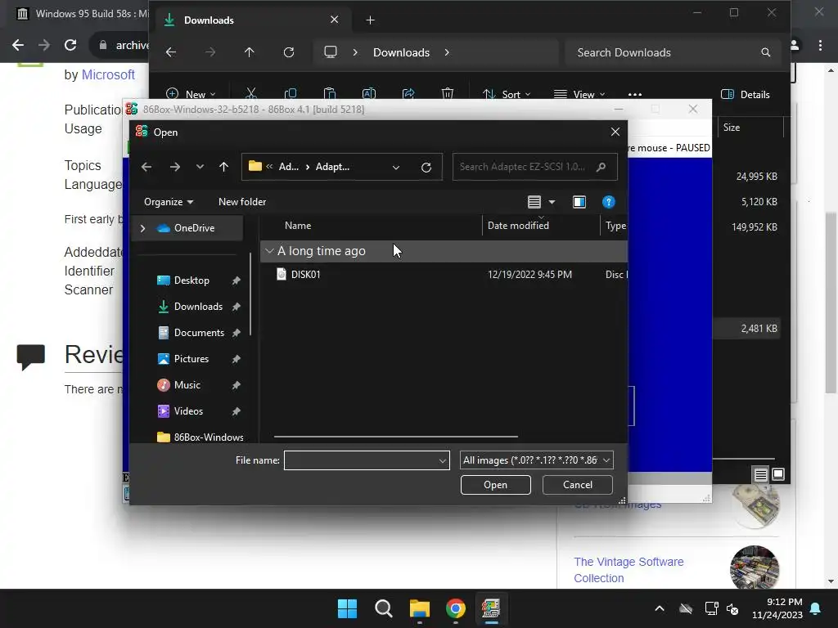The height and width of the screenshot is (628, 838).
Task: Select Desktop in navigation pane
Action: [x=191, y=280]
